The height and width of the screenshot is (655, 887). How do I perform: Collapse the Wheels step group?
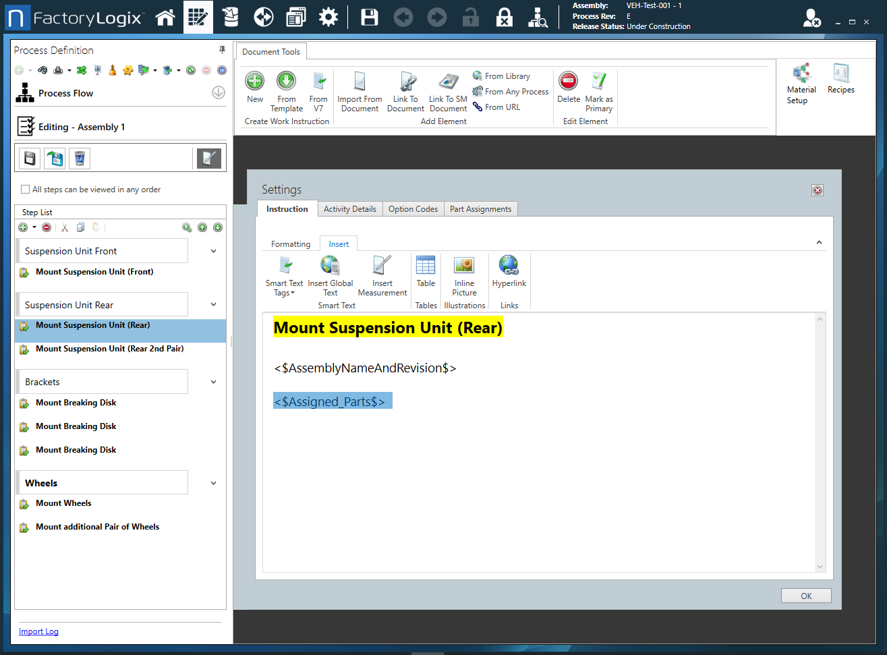[x=214, y=483]
